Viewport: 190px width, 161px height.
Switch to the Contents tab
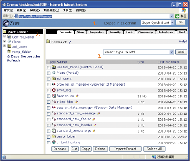(65, 32)
